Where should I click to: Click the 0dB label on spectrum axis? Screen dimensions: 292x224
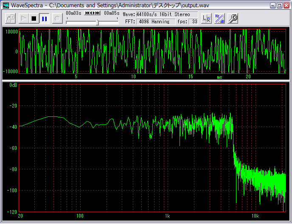(x=13, y=85)
